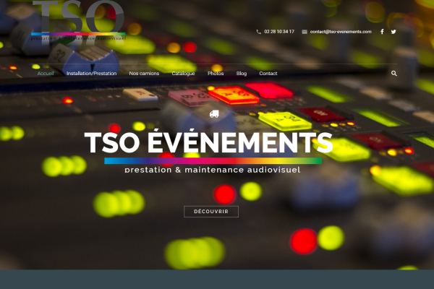Call the number 02 28 10 34 17
This screenshot has height=289, width=434.
(x=279, y=32)
